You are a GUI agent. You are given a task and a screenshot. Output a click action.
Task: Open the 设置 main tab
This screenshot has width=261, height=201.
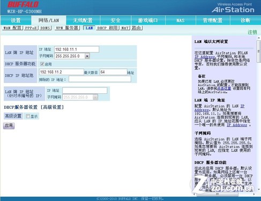point(16,20)
